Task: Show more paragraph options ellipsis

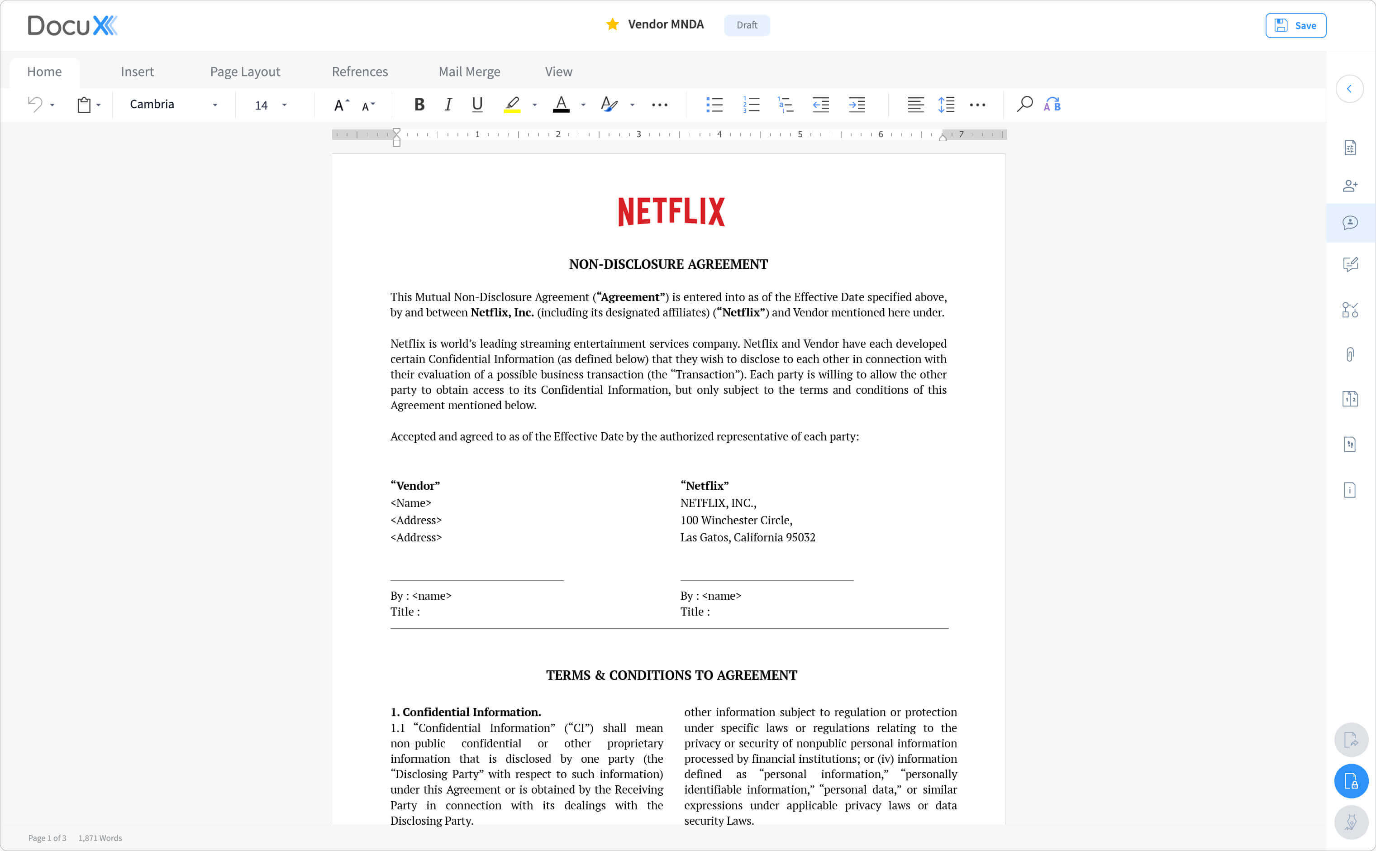Action: [x=978, y=105]
